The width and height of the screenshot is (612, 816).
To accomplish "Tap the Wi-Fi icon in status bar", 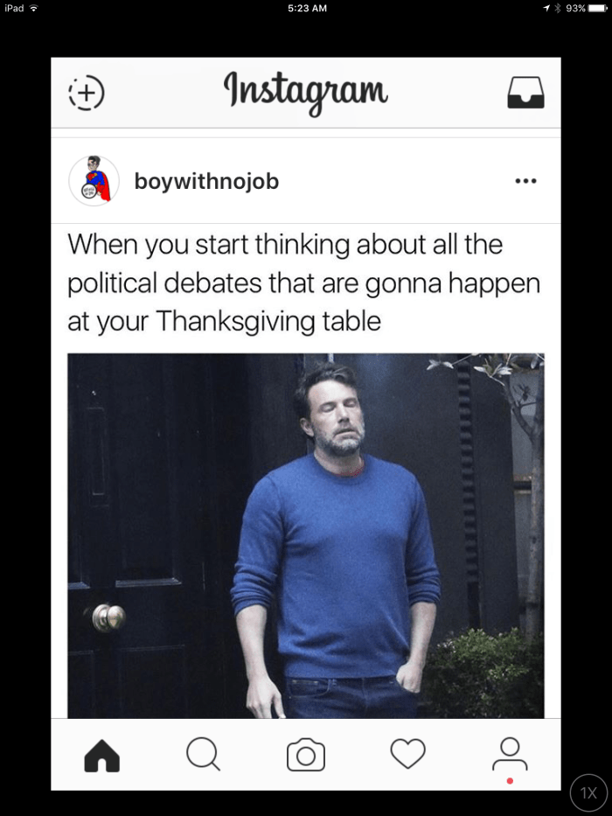I will pyautogui.click(x=34, y=8).
